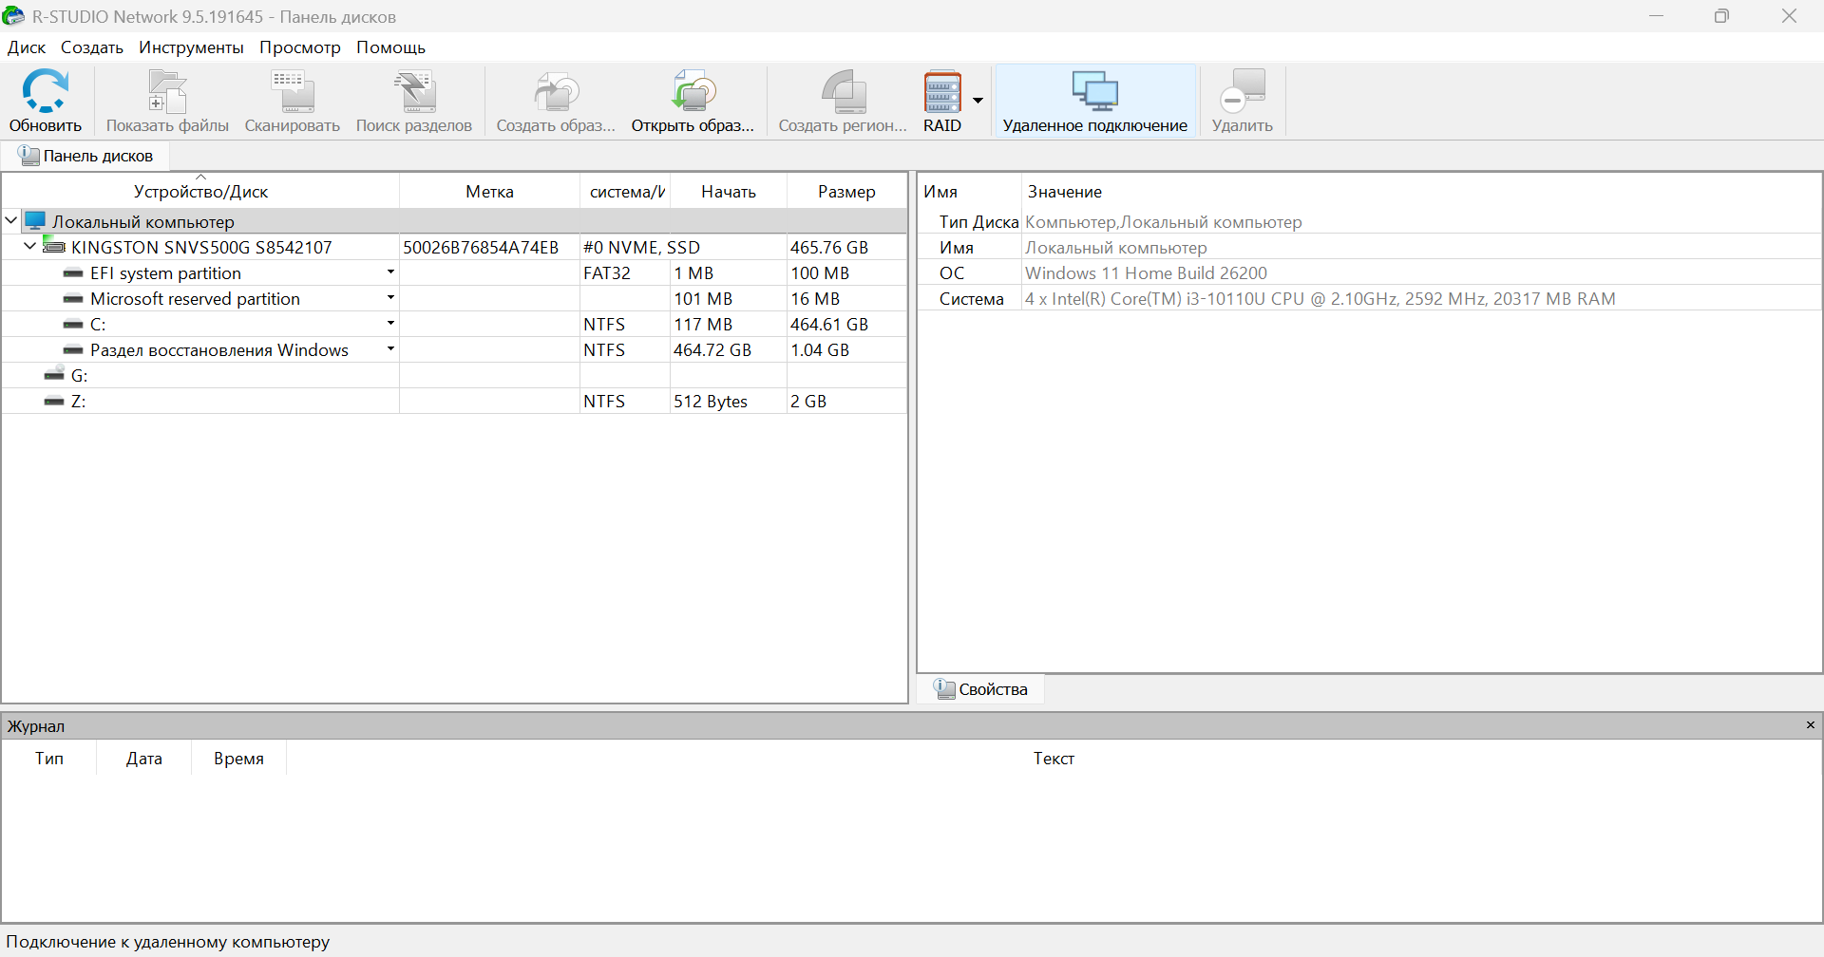Screen dimensions: 1824x957
Task: Click the Открыть образ toolbar icon
Action: point(693,93)
